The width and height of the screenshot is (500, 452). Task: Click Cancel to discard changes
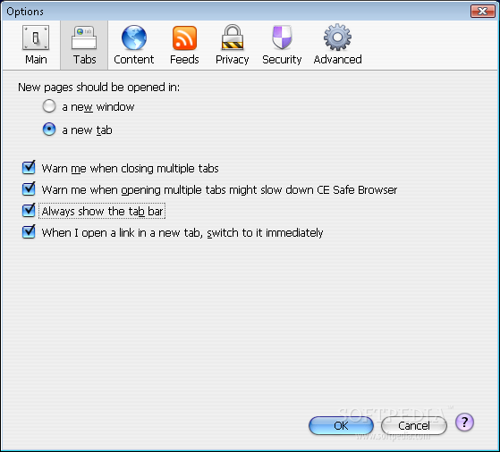pyautogui.click(x=414, y=425)
